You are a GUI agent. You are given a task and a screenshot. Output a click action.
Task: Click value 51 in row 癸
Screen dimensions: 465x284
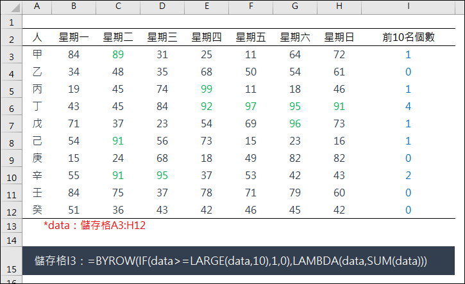(74, 210)
